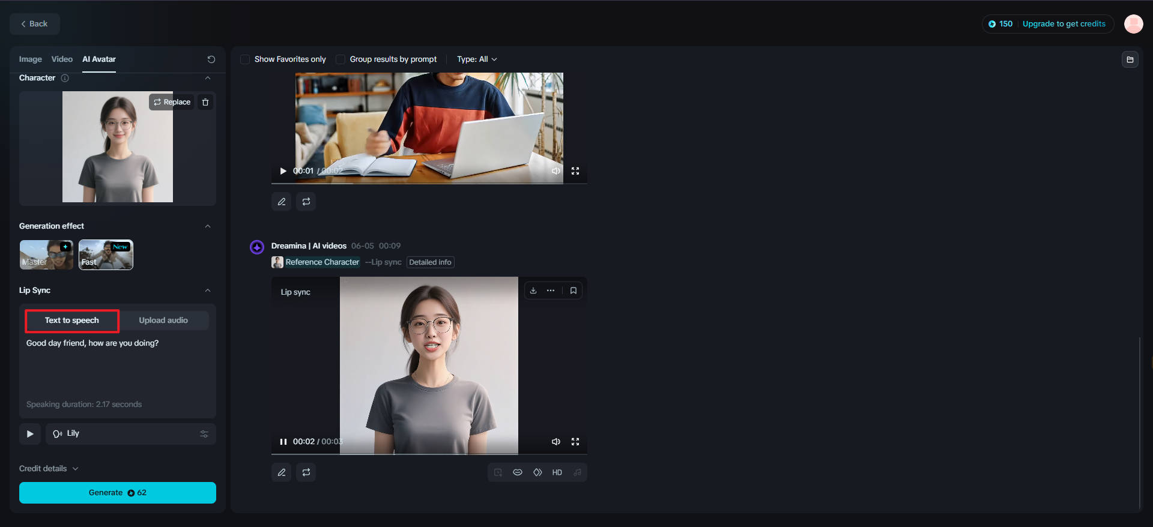Enable Group results by prompt checkbox
The height and width of the screenshot is (527, 1153).
pos(340,59)
